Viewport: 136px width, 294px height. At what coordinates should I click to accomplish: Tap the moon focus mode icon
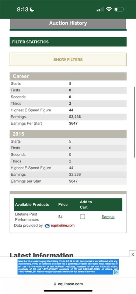(x=32, y=10)
